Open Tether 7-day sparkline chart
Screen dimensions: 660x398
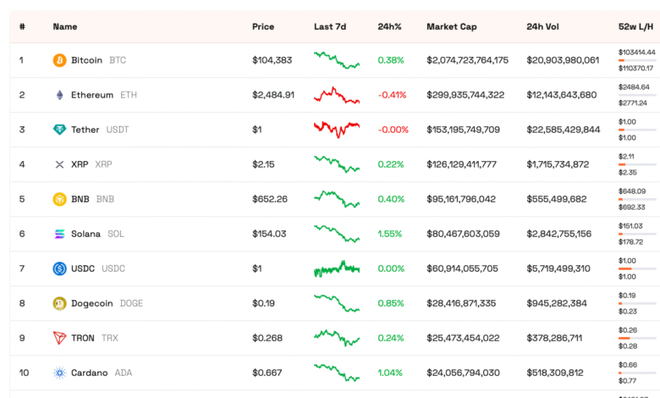(x=337, y=129)
